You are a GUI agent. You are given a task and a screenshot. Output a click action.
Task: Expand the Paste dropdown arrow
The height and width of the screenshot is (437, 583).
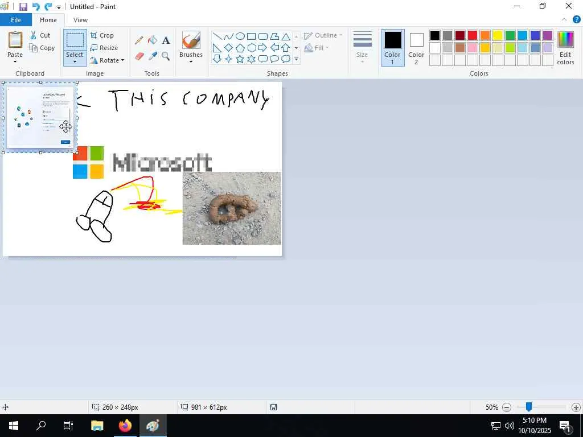click(15, 61)
